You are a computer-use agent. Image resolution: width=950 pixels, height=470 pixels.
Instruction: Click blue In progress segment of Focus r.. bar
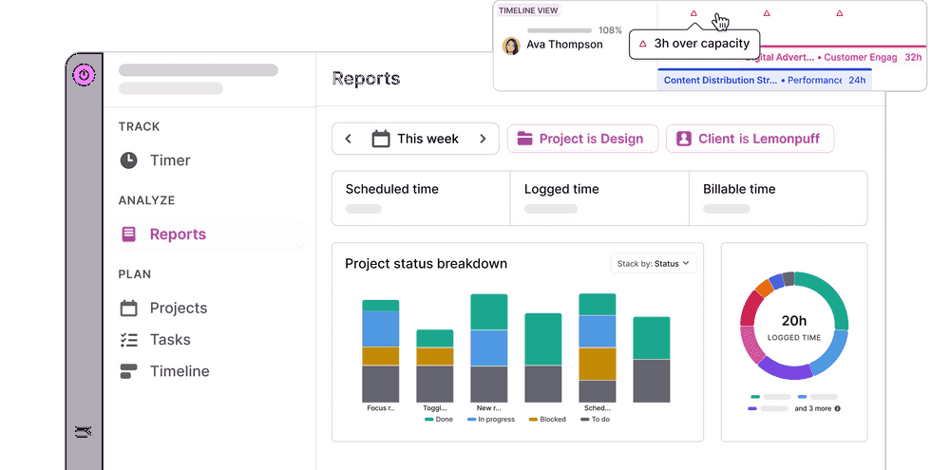tap(381, 329)
